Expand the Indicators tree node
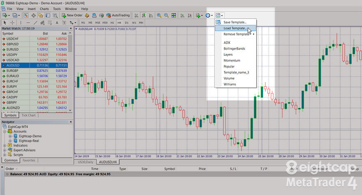362x195 pixels. pos(5,145)
